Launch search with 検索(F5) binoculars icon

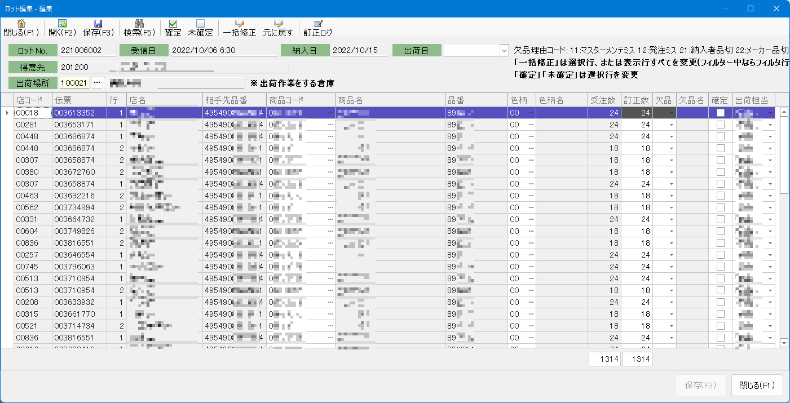click(x=139, y=24)
